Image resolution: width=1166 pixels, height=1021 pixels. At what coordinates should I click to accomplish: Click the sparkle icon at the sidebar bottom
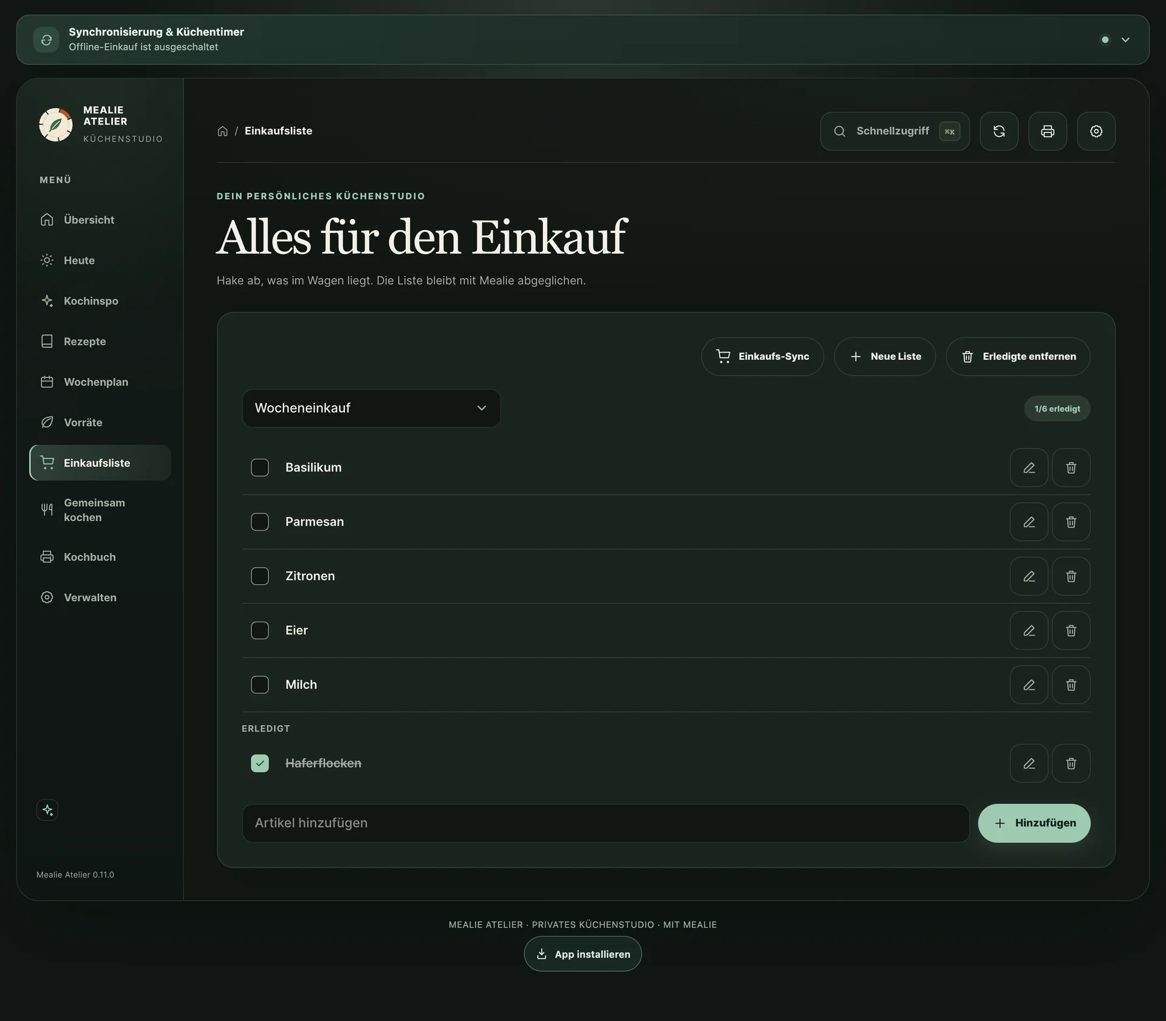(47, 810)
